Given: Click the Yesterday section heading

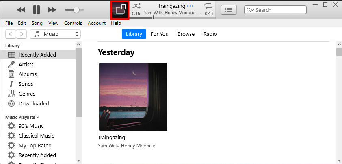Looking at the screenshot, I should [116, 52].
